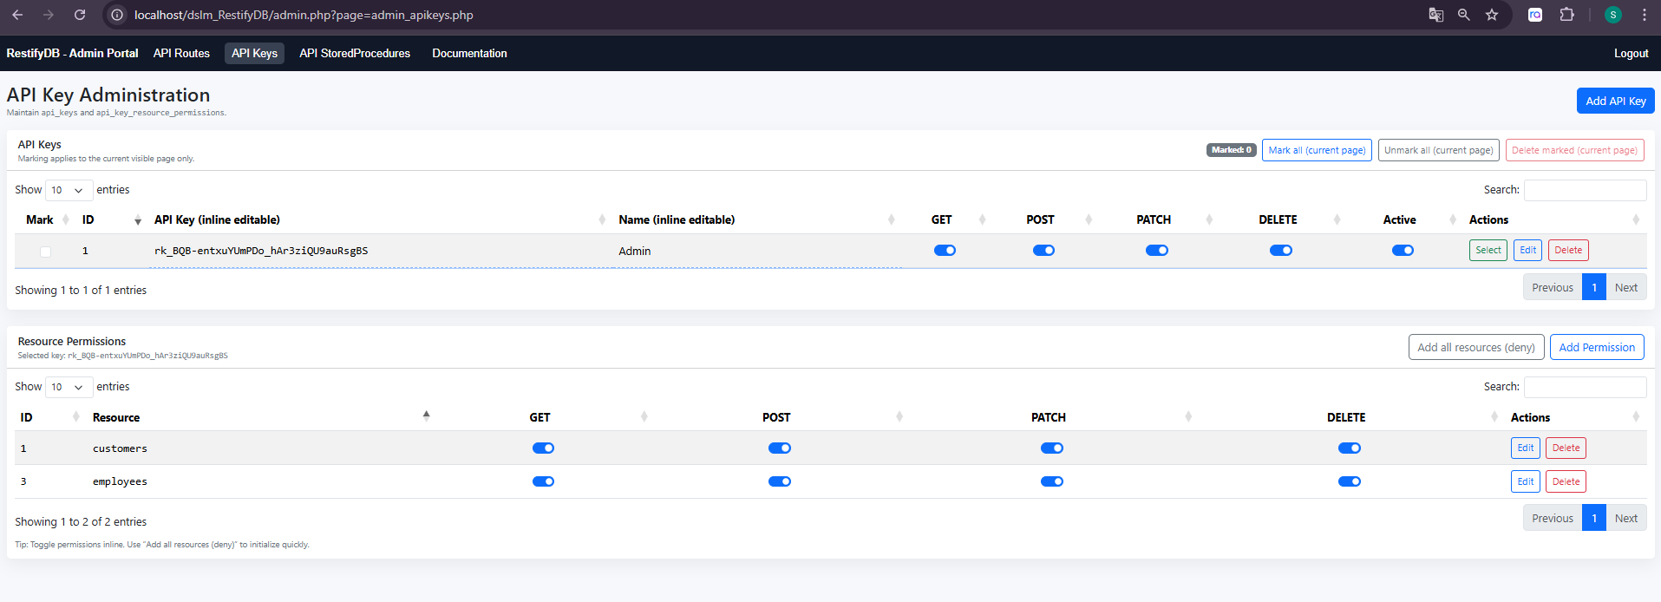Bookmark this page with the star icon
This screenshot has width=1661, height=602.
tap(1492, 15)
